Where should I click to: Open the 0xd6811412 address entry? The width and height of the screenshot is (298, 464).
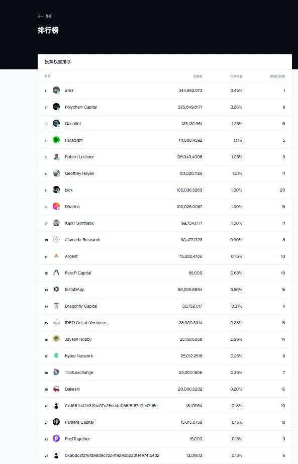(164, 406)
